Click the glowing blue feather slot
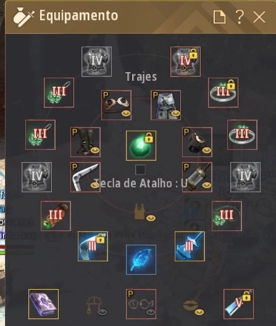The image size is (276, 326). (141, 259)
